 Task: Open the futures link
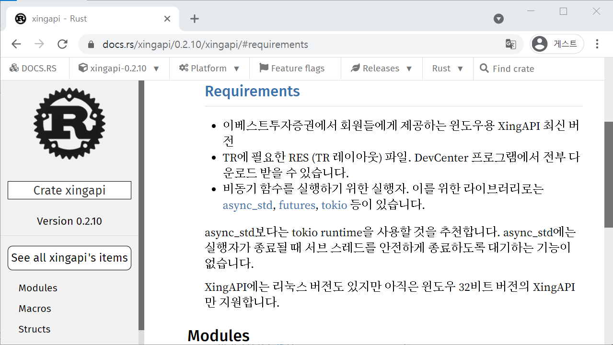pyautogui.click(x=297, y=206)
